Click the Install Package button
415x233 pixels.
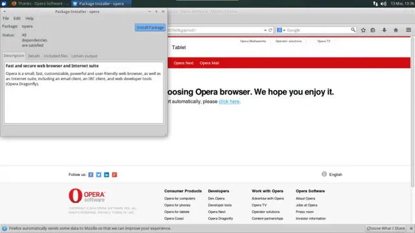[x=150, y=27]
